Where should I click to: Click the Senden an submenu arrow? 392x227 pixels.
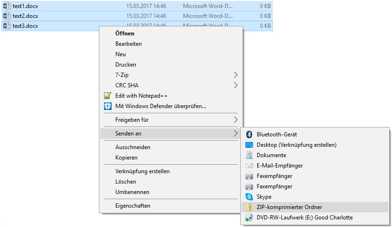coord(236,134)
